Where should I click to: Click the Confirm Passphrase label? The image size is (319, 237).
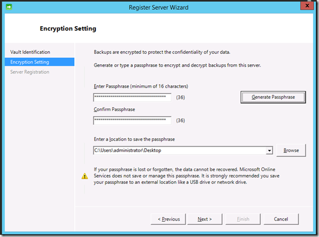(115, 109)
